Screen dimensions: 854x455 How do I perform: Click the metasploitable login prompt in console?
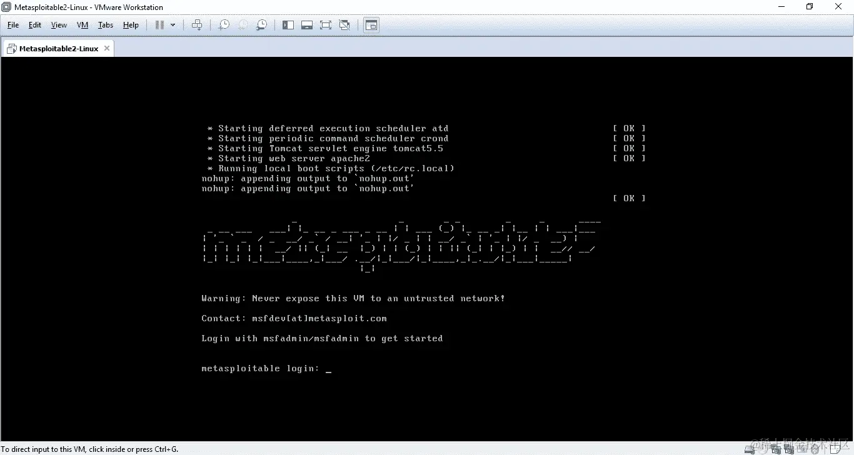[x=266, y=369]
